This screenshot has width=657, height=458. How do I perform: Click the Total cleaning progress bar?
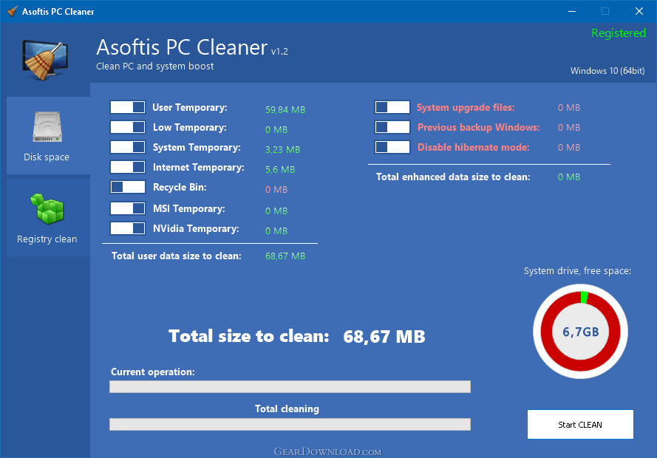point(290,425)
